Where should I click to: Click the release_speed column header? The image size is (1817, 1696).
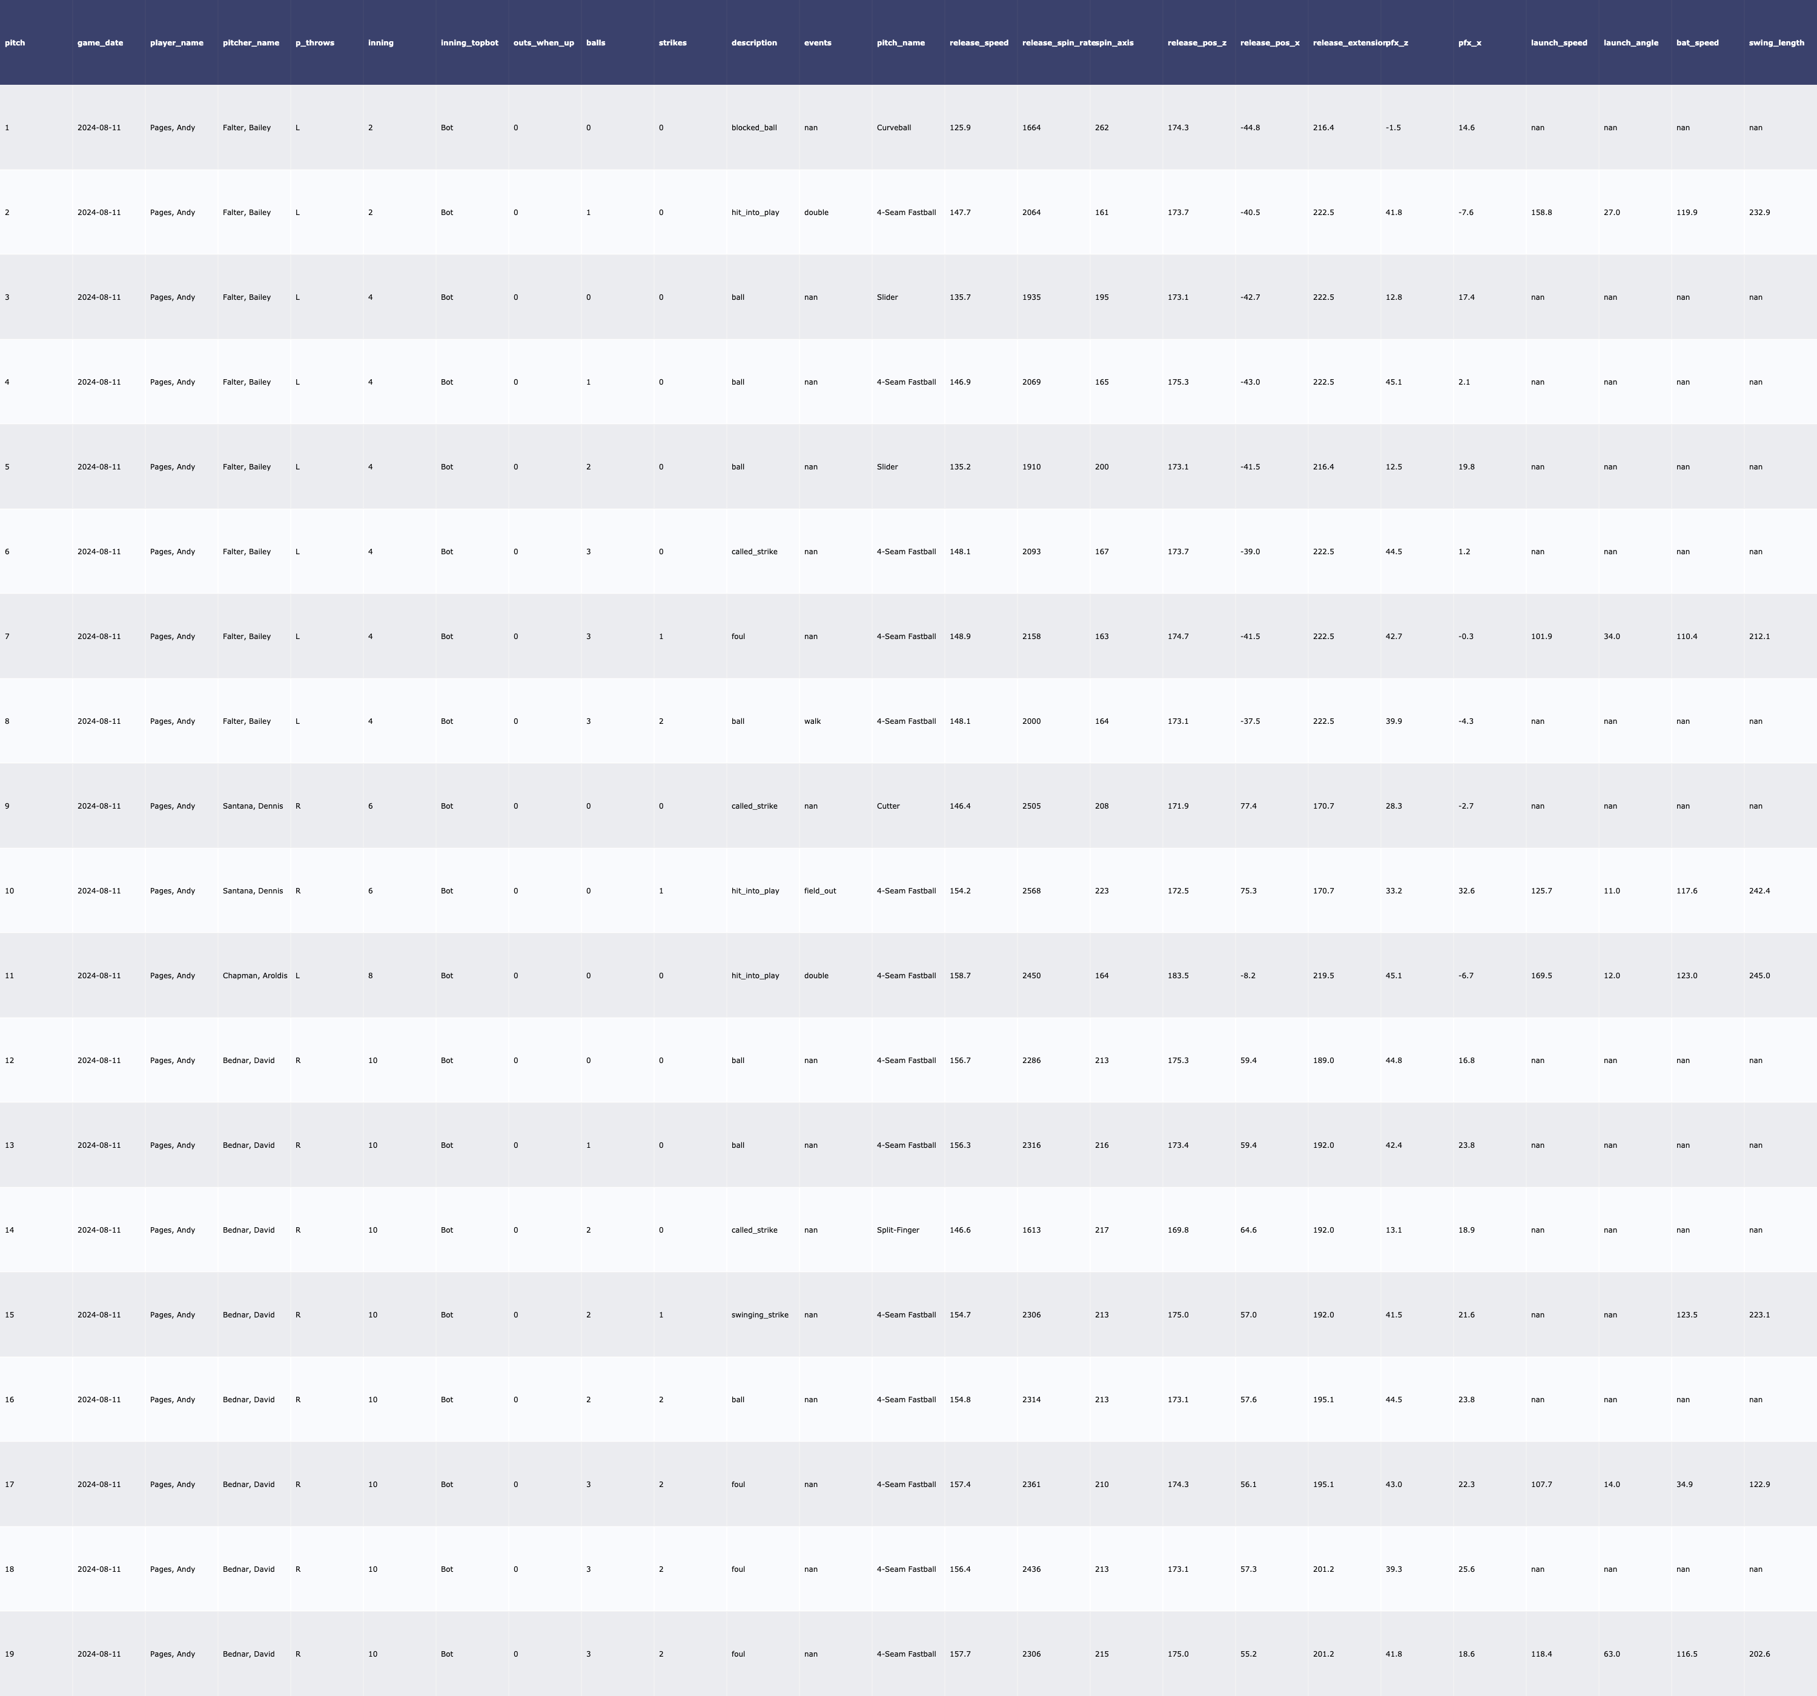(x=979, y=43)
